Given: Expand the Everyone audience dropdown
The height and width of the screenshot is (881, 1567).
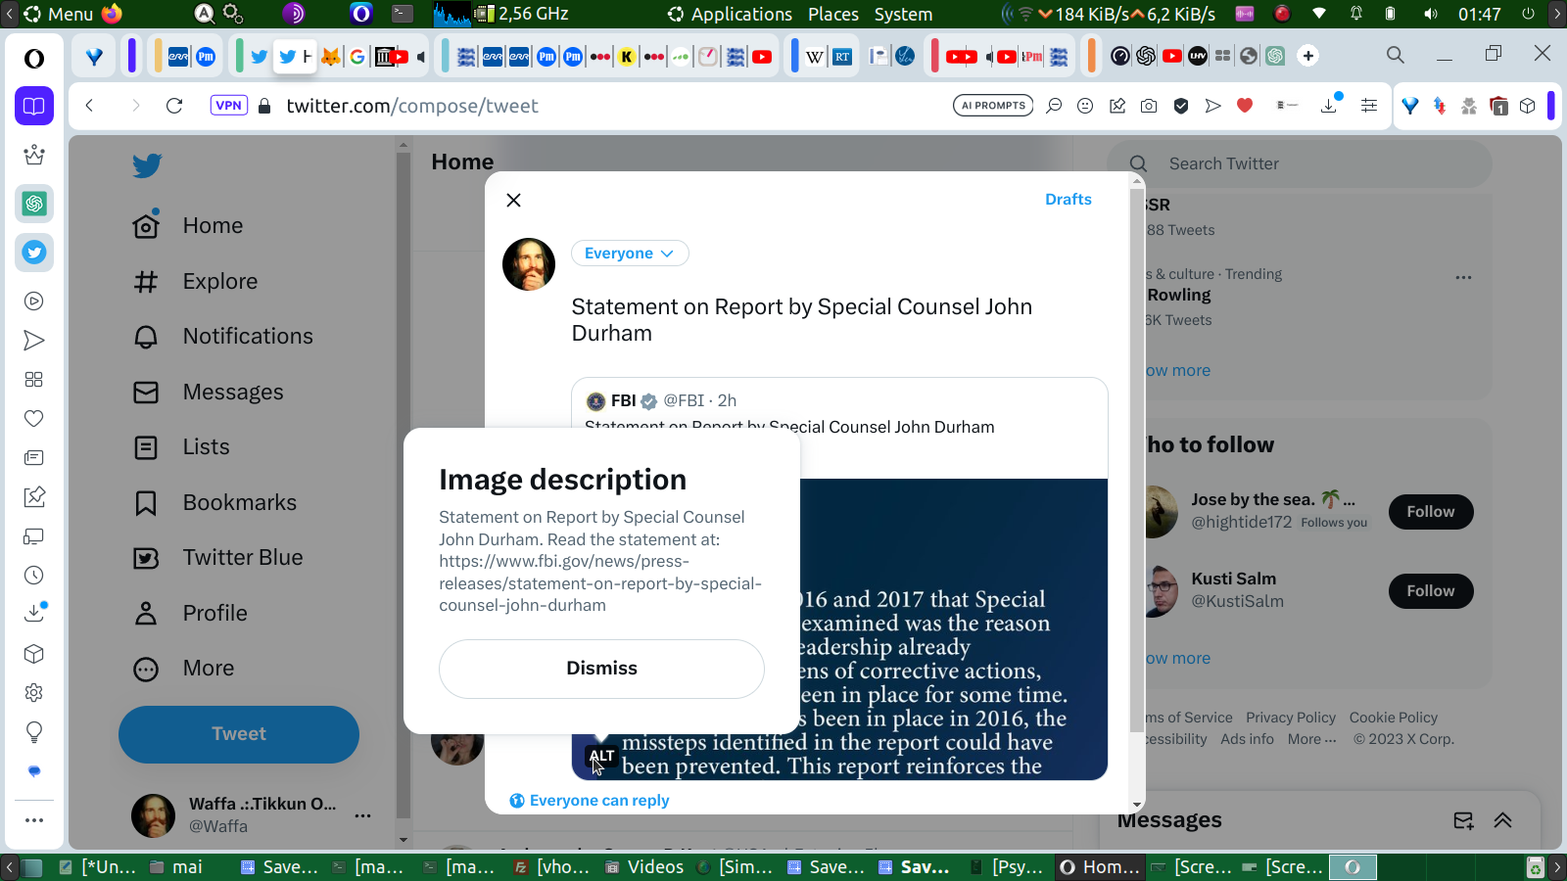Looking at the screenshot, I should coord(630,254).
